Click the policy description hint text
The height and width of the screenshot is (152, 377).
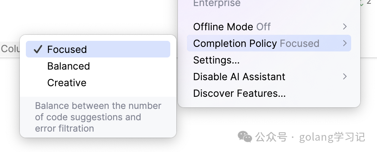(x=98, y=117)
